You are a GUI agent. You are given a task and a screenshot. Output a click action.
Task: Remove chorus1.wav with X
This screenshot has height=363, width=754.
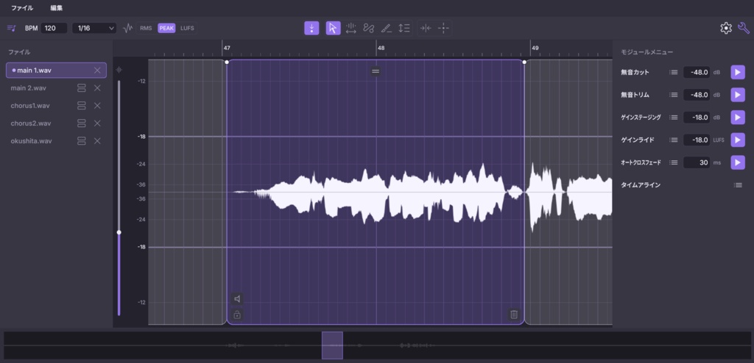pos(98,106)
